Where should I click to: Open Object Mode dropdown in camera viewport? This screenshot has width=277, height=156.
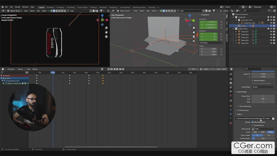pos(14,11)
